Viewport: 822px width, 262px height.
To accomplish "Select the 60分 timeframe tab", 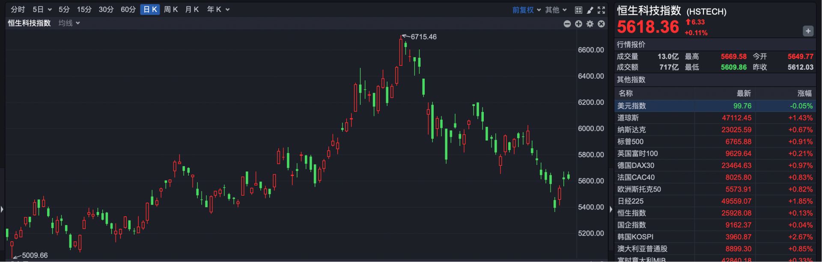I will [x=128, y=9].
